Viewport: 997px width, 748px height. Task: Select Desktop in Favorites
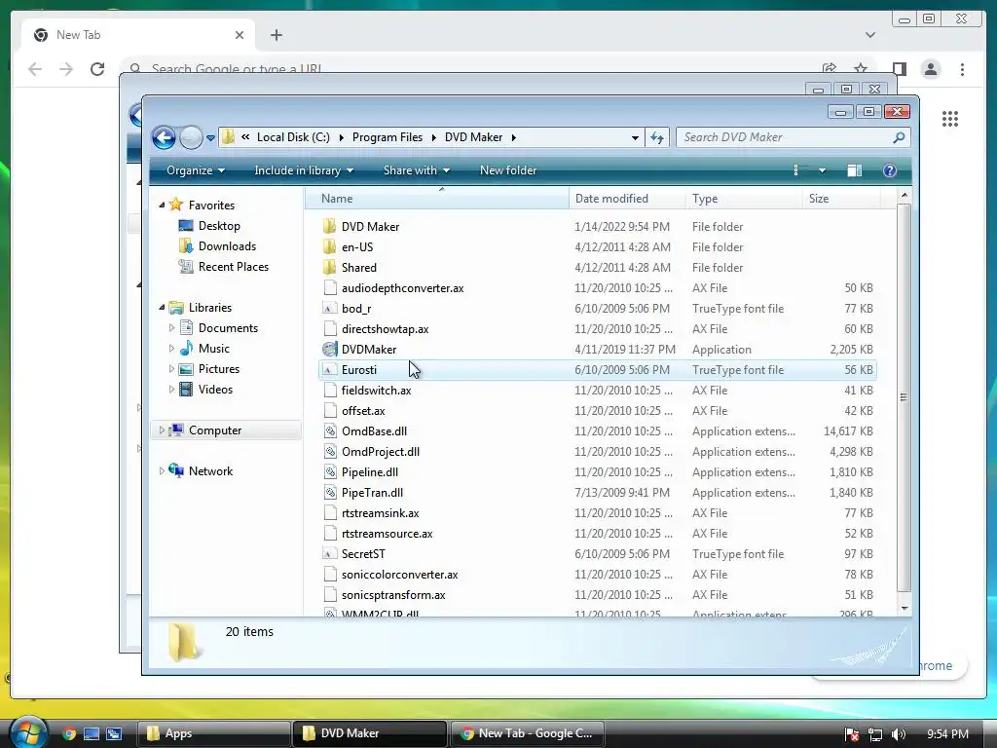pos(219,226)
